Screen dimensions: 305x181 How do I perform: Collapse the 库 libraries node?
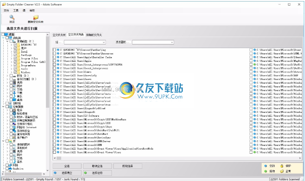[x=3, y=141]
